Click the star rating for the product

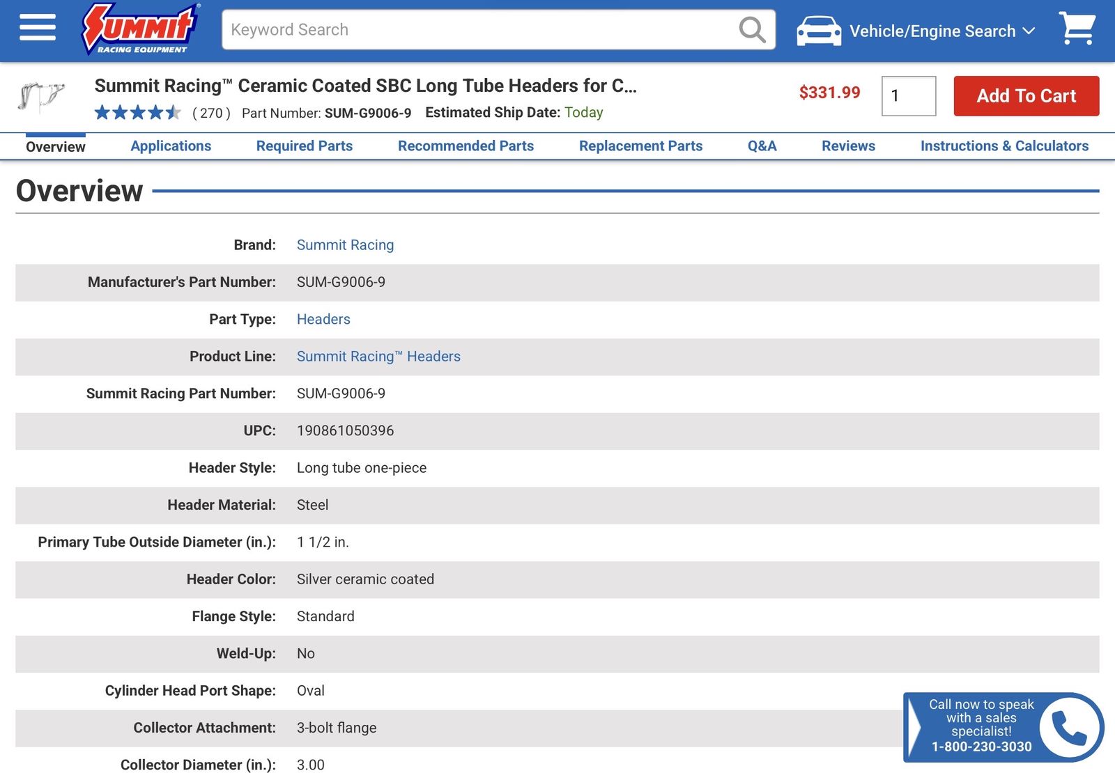(x=137, y=113)
